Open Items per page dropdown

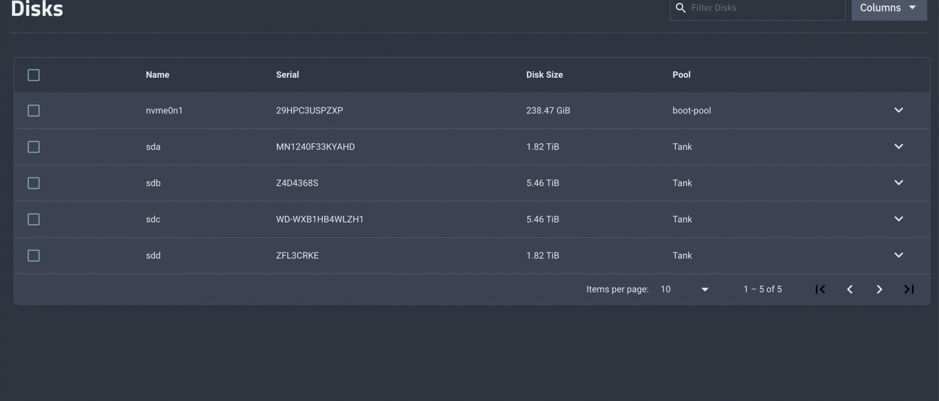[x=684, y=290]
